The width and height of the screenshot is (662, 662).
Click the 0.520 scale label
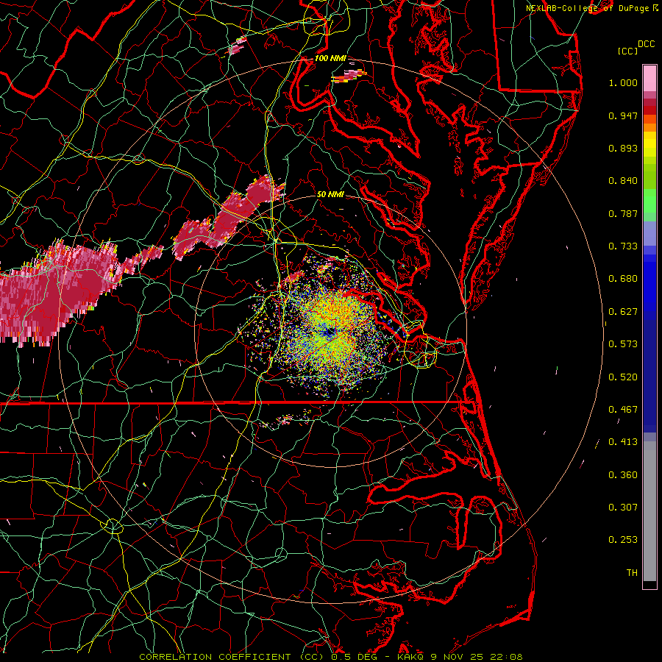coord(623,377)
